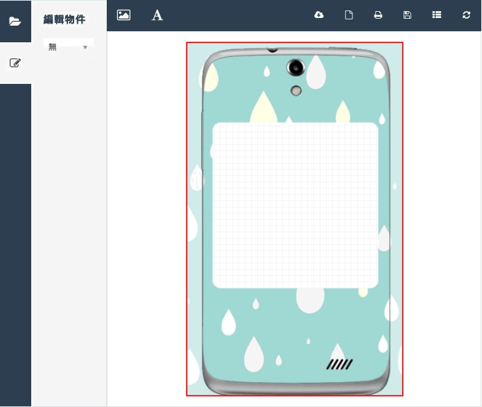Select the edit object sidebar icon

[x=15, y=63]
